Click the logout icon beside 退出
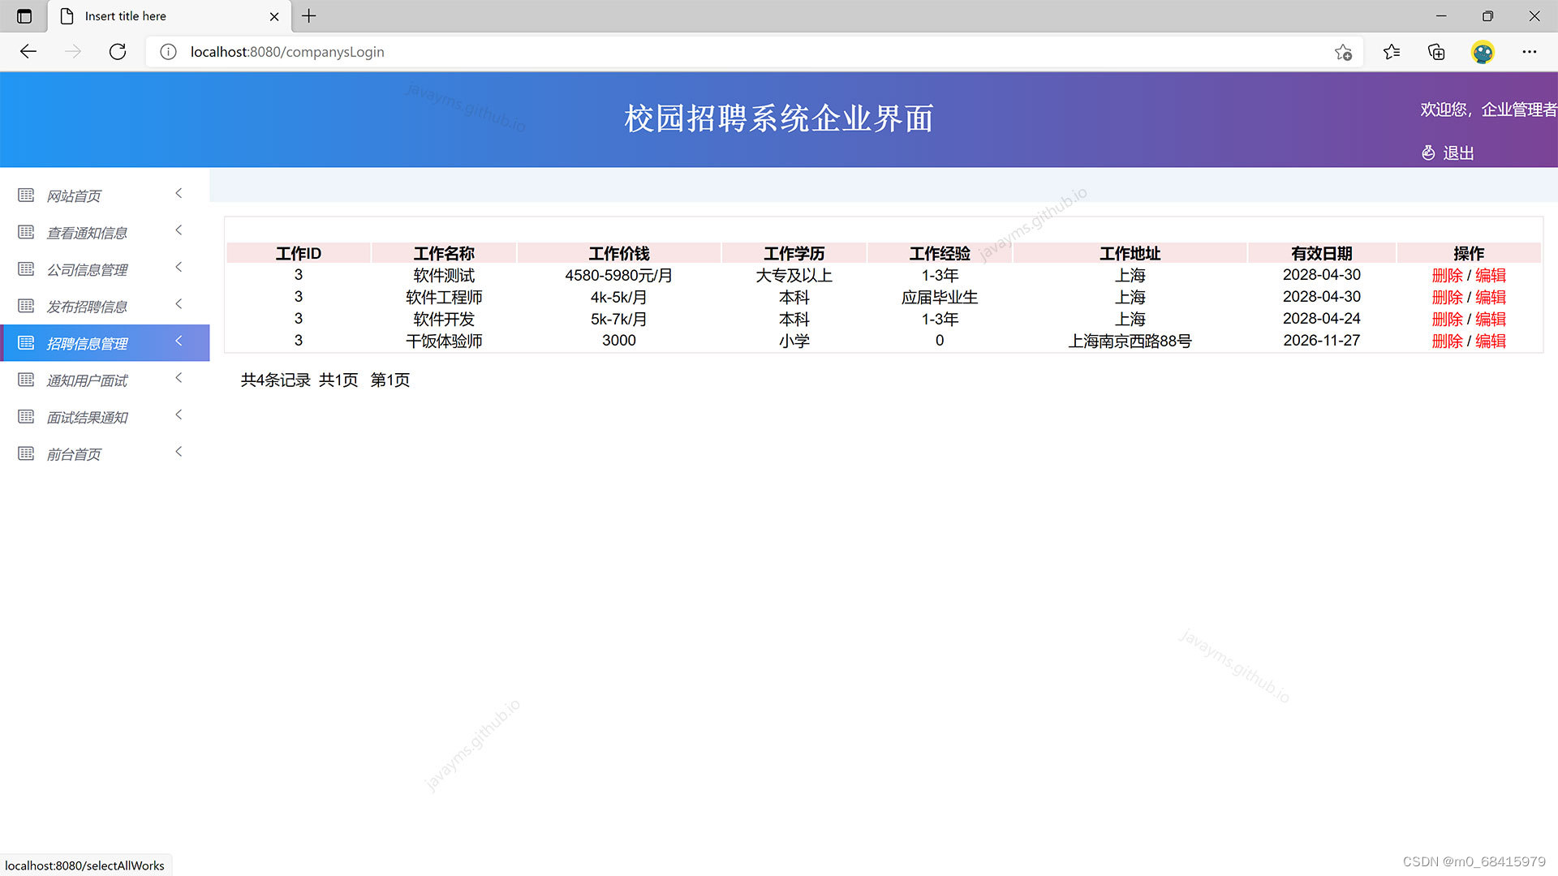 pos(1427,152)
